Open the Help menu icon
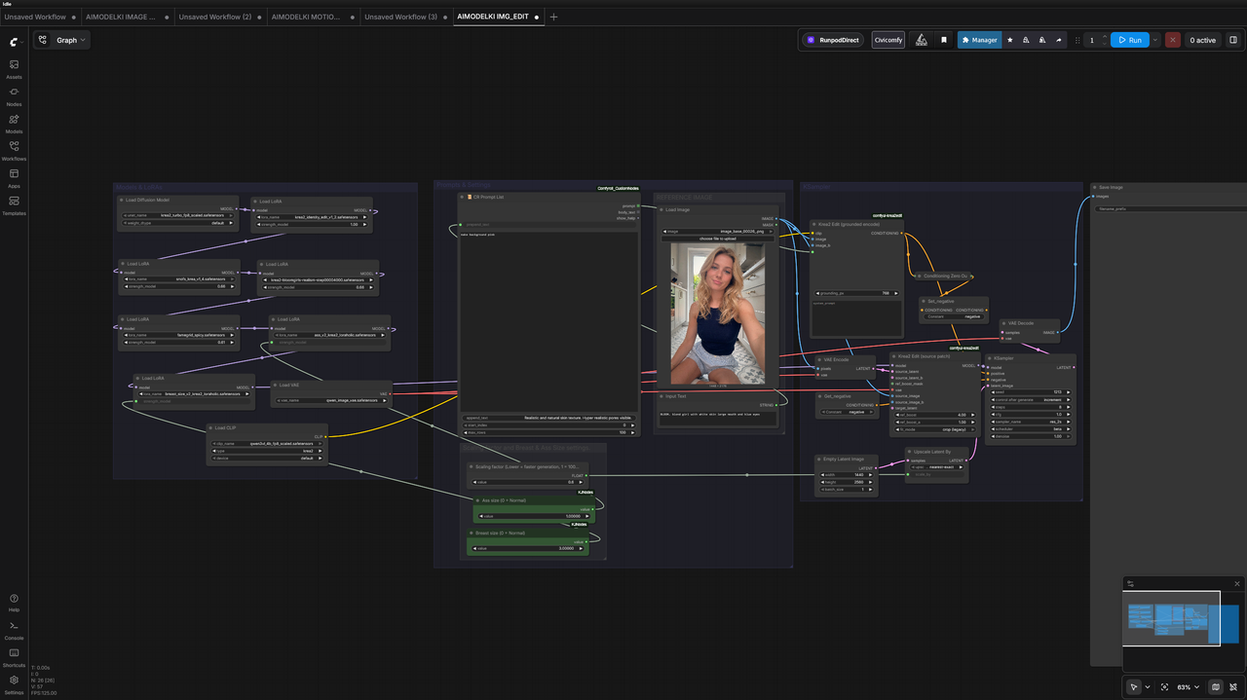Viewport: 1247px width, 700px height. [14, 602]
